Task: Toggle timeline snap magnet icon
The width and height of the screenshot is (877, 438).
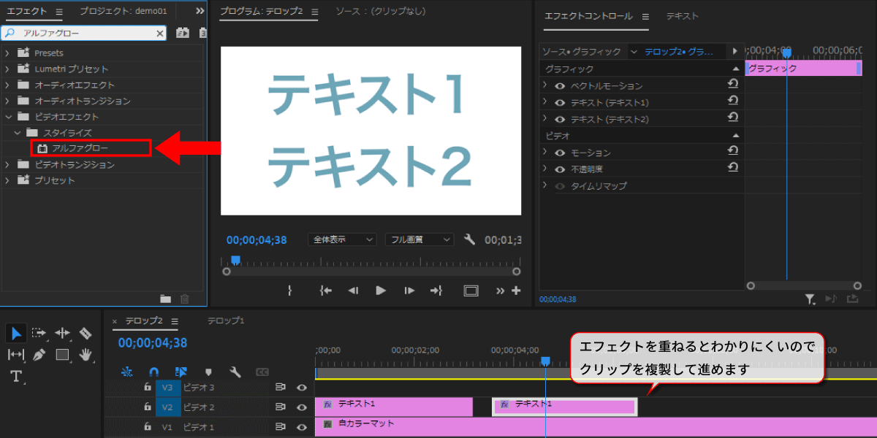Action: [153, 372]
